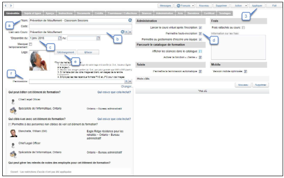
Task: Check Frais rattachés au cours
Action: point(244,28)
